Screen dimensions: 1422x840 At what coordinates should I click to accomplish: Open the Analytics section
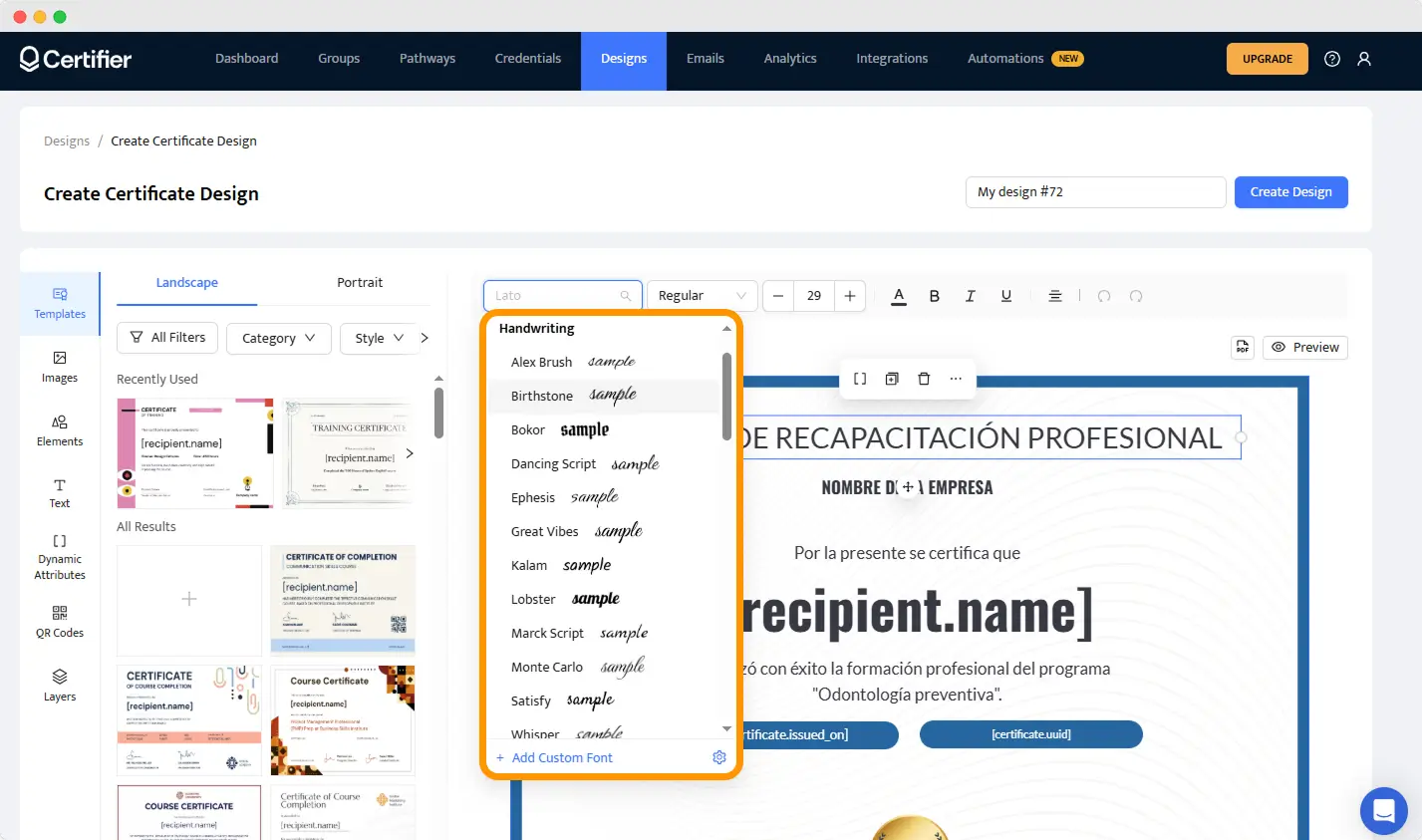[x=789, y=59]
